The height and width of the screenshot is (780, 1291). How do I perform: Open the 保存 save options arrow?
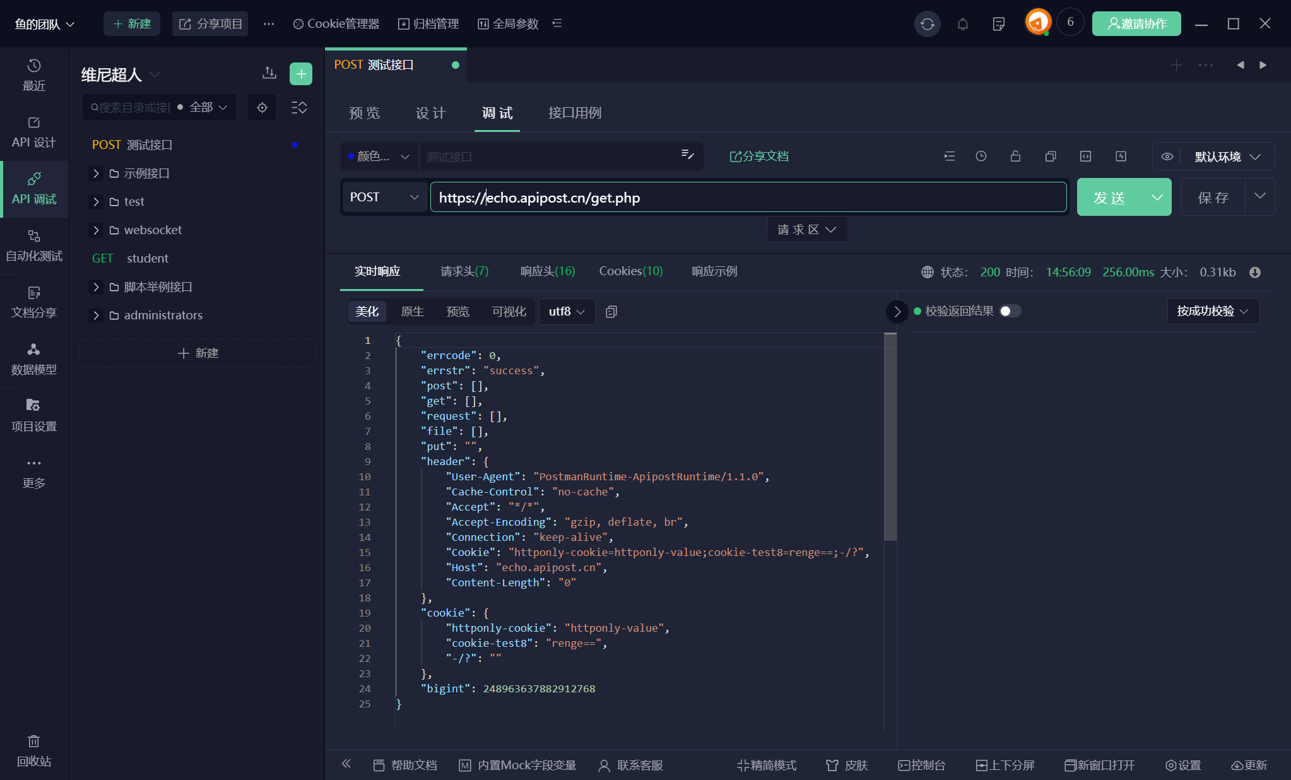pyautogui.click(x=1259, y=198)
